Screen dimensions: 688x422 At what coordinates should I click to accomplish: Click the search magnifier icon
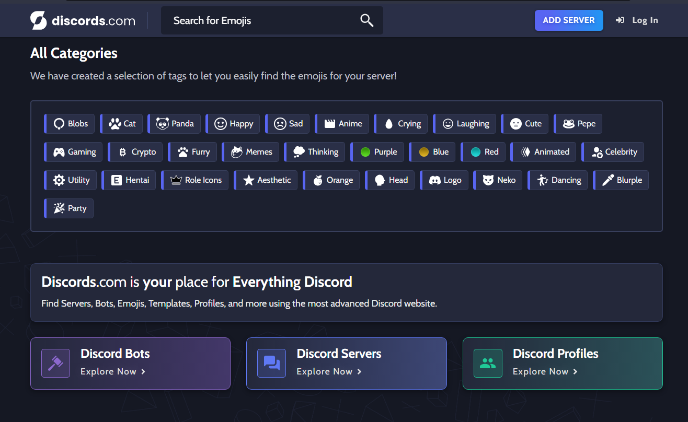(366, 20)
